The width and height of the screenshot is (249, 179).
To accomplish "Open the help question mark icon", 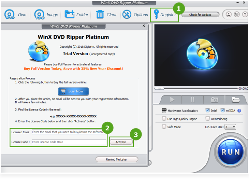I will [x=245, y=15].
